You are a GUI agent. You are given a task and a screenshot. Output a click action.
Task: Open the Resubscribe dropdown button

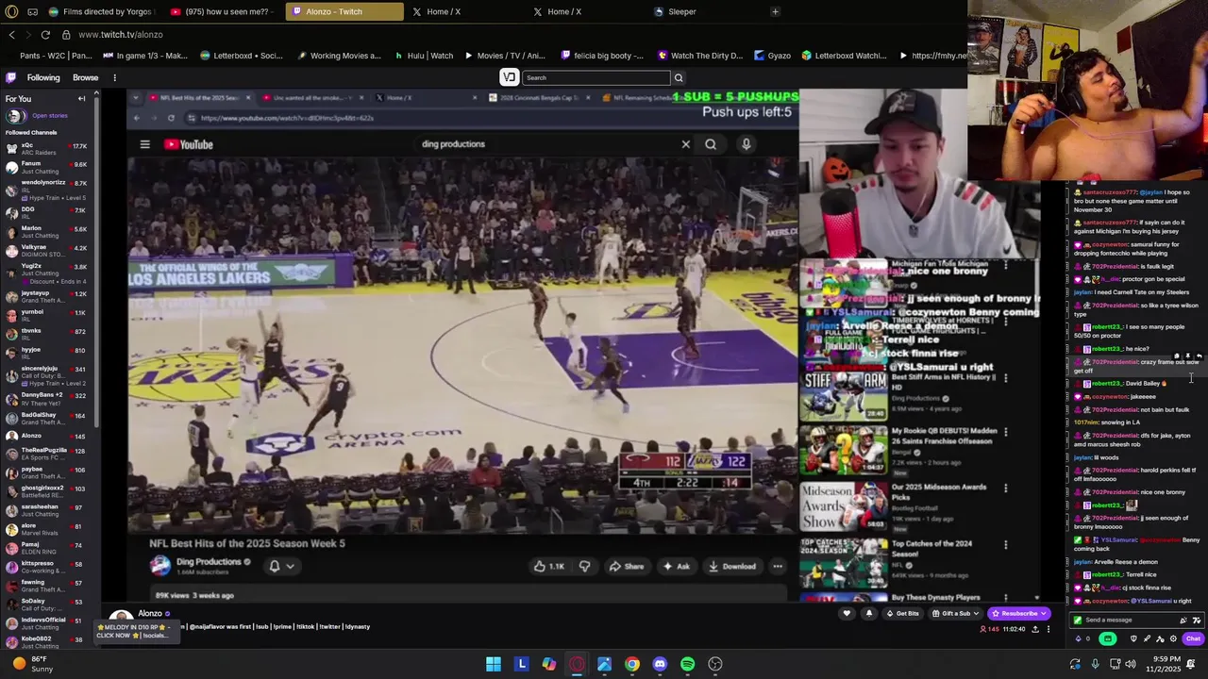(x=1019, y=613)
